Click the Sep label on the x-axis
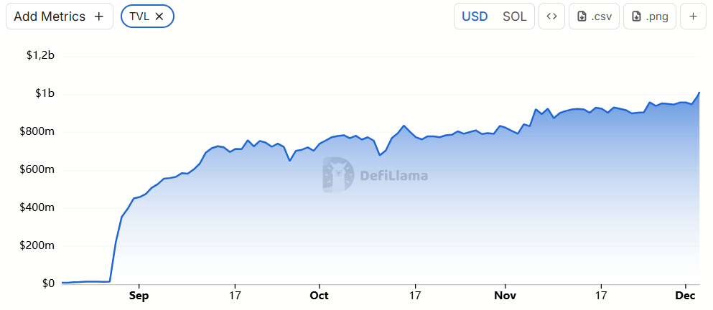This screenshot has height=310, width=713. pos(139,295)
